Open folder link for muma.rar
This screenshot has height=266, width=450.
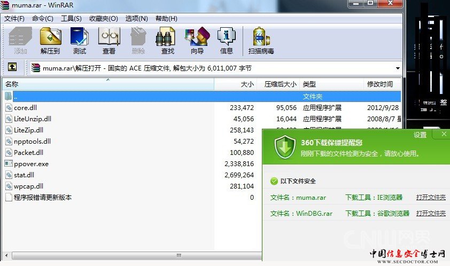click(x=431, y=198)
